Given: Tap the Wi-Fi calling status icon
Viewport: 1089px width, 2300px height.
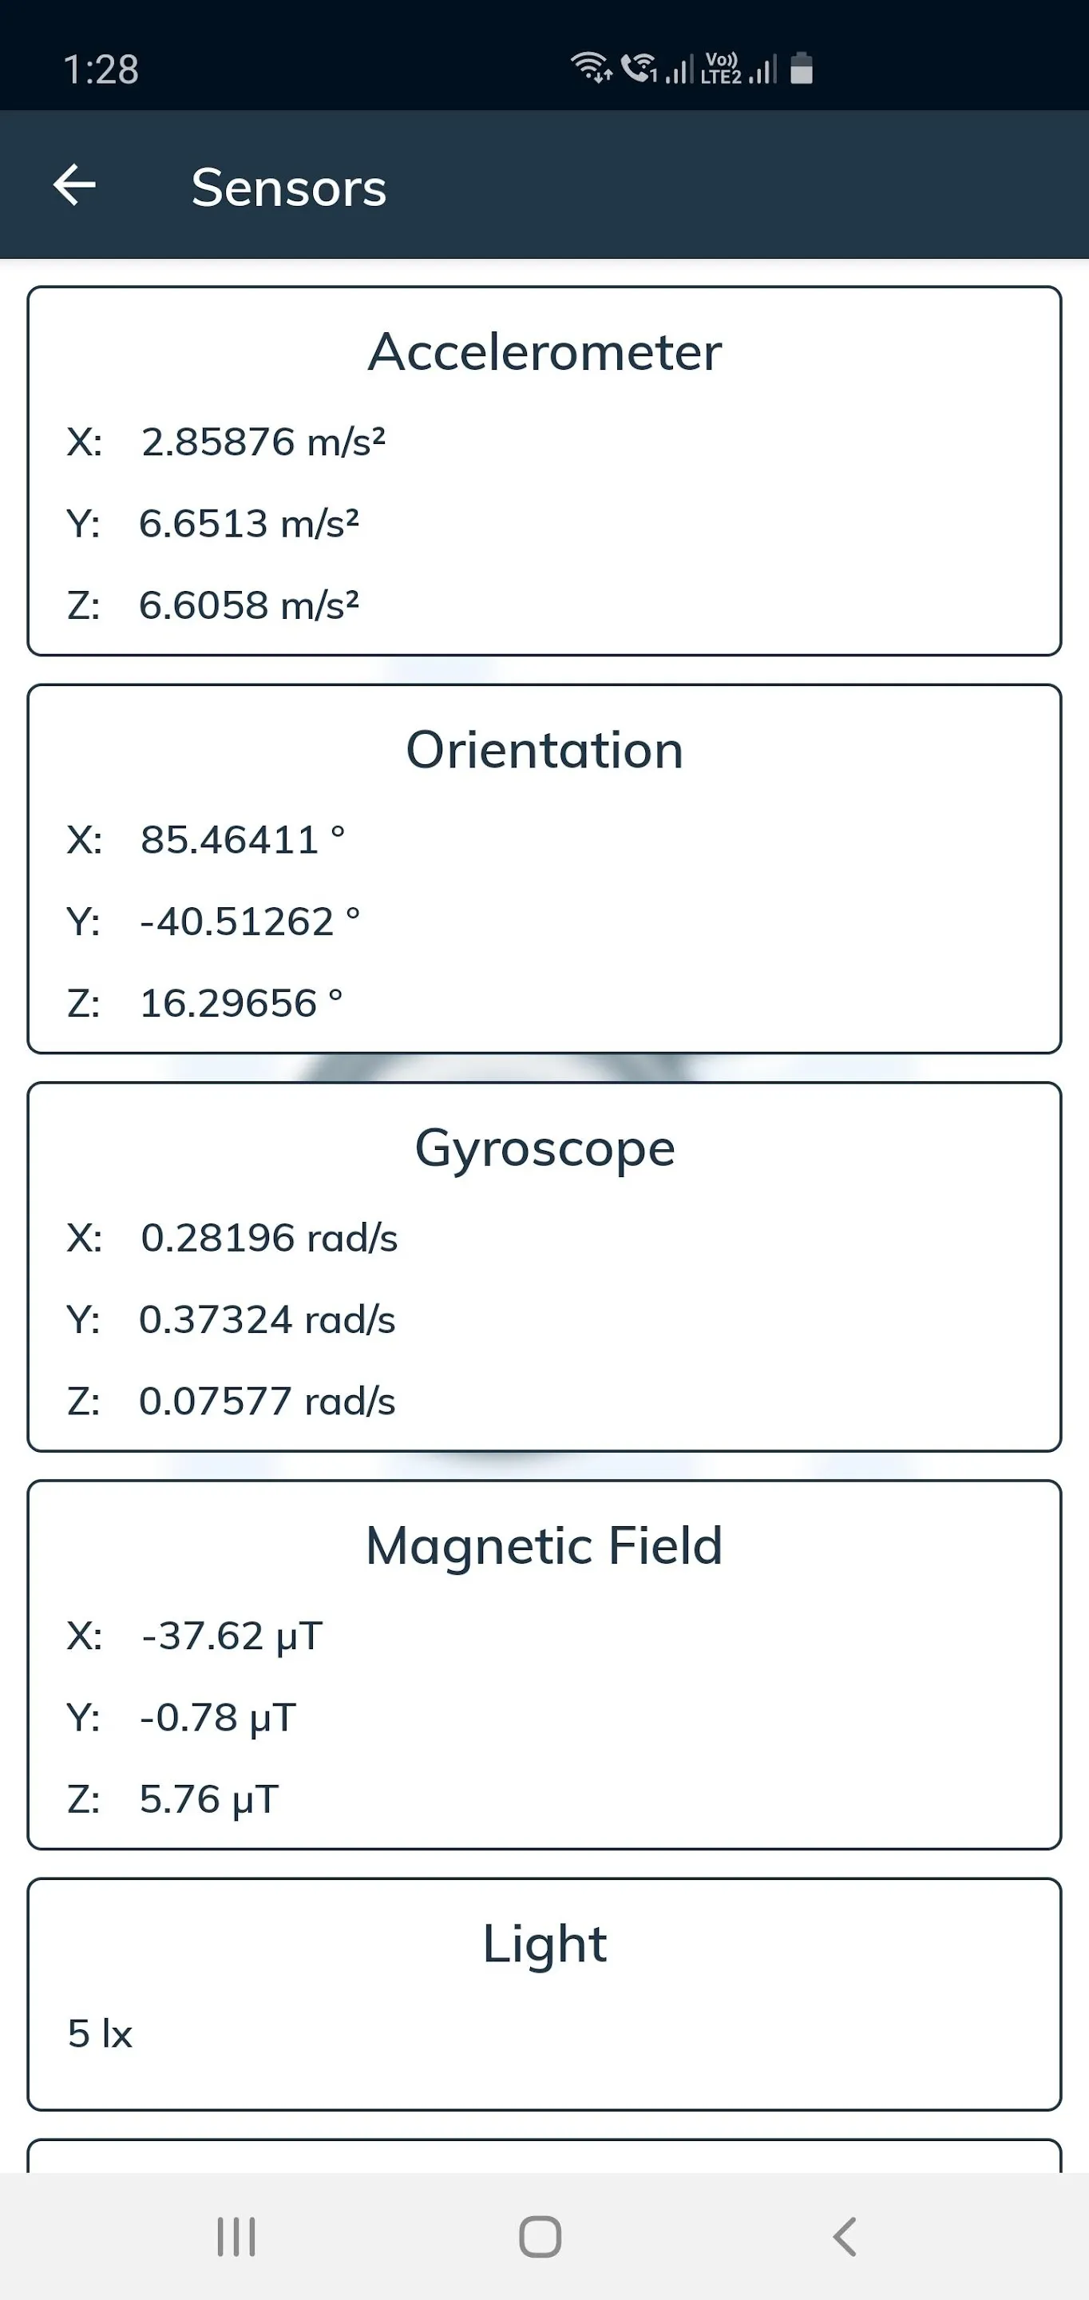Looking at the screenshot, I should tap(640, 68).
